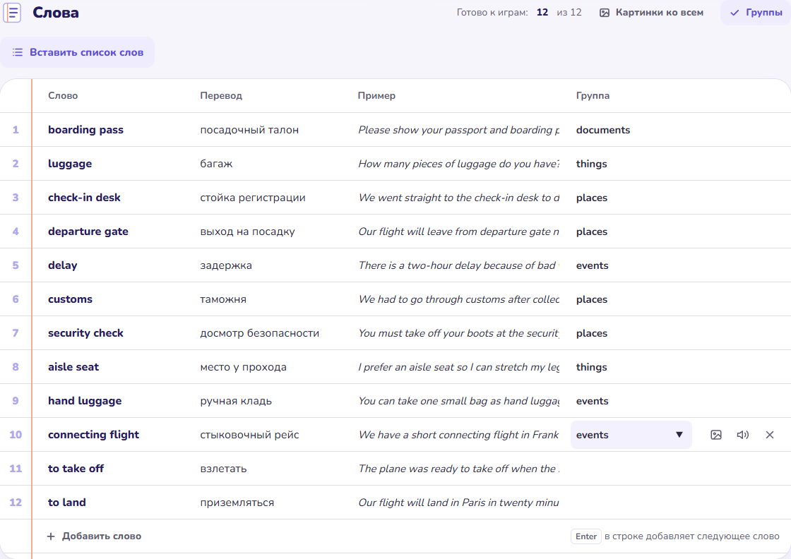This screenshot has width=791, height=559.
Task: Click the word delay
Action: 63,265
